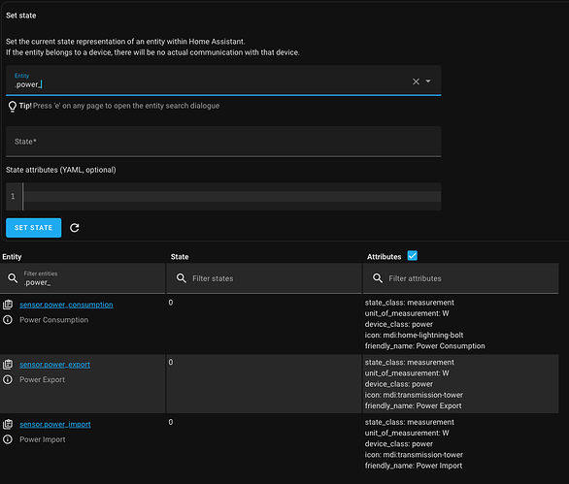The height and width of the screenshot is (484, 569).
Task: Expand the Entity dropdown arrow
Action: coord(428,81)
